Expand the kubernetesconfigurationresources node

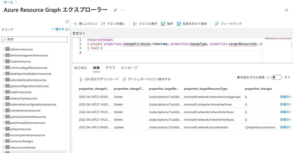4,104
